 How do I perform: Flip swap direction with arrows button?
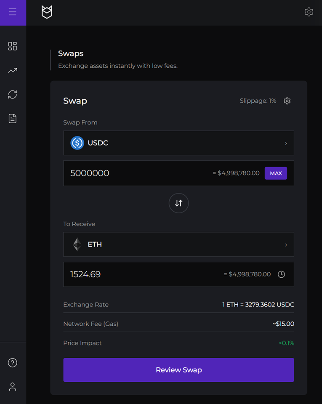[x=178, y=203]
